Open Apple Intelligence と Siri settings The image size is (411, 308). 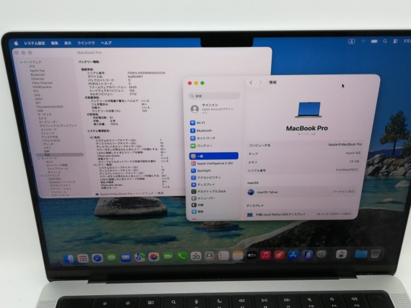coord(214,164)
